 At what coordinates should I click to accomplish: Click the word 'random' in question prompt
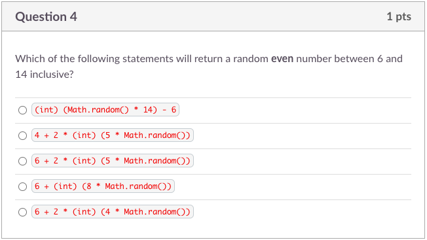click(251, 59)
